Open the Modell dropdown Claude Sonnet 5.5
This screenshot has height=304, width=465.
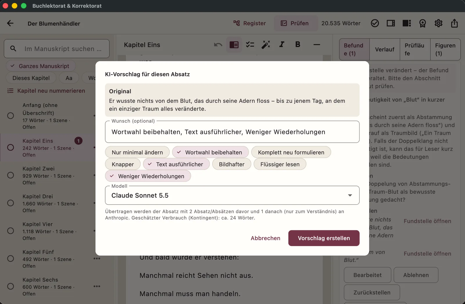tap(232, 195)
